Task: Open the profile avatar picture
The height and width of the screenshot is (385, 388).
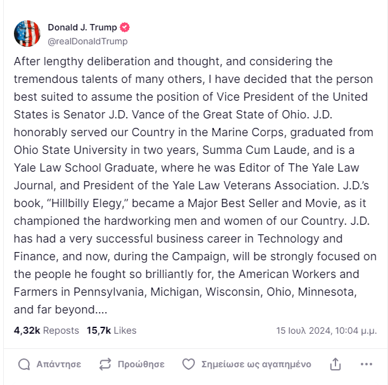Action: 27,34
